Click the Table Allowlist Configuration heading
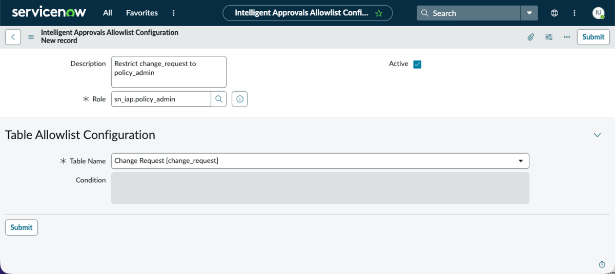Image resolution: width=615 pixels, height=274 pixels. pyautogui.click(x=80, y=135)
